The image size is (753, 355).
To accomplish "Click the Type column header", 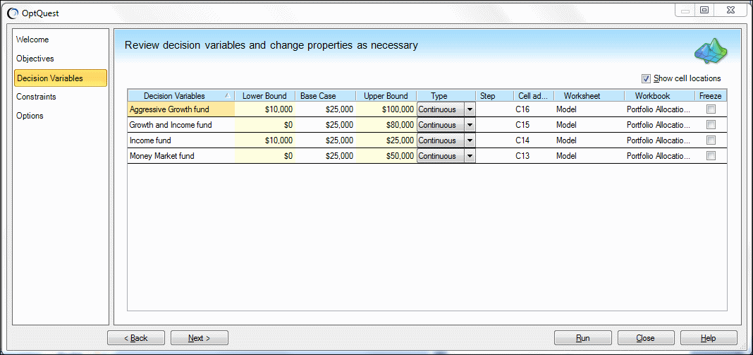I will coord(446,96).
